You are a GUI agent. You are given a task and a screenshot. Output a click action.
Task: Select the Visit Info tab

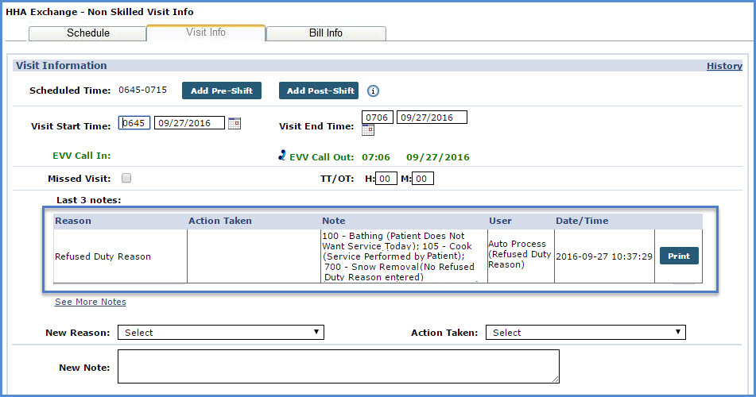206,33
